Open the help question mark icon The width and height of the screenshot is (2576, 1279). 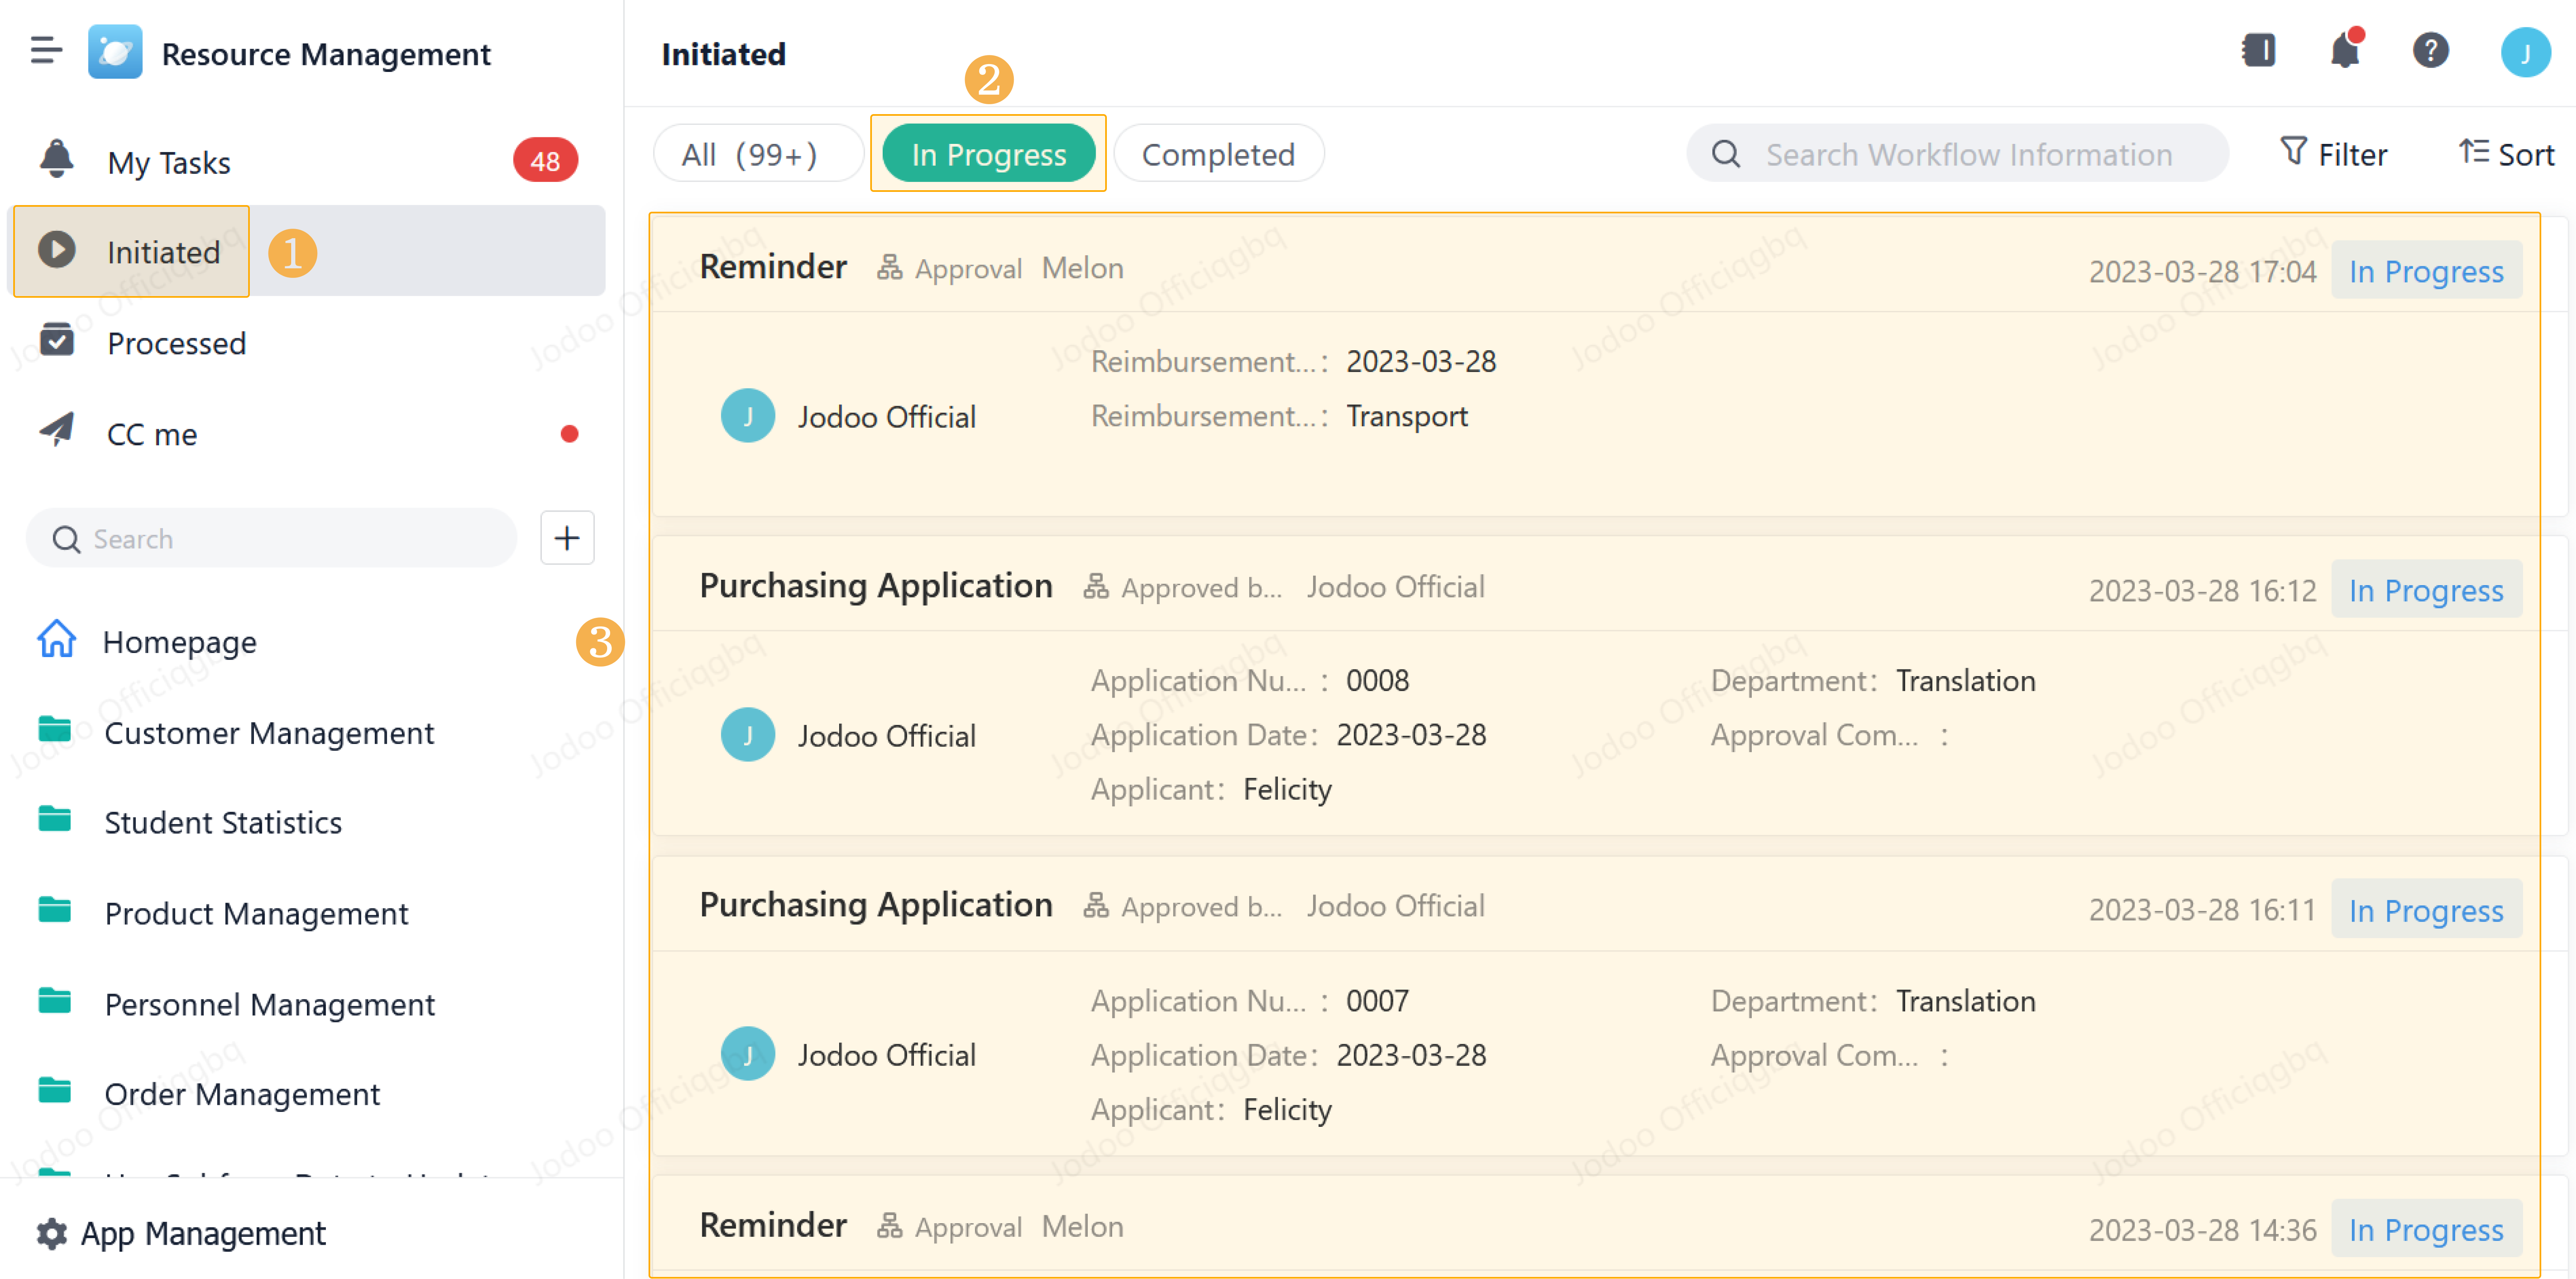pyautogui.click(x=2431, y=50)
